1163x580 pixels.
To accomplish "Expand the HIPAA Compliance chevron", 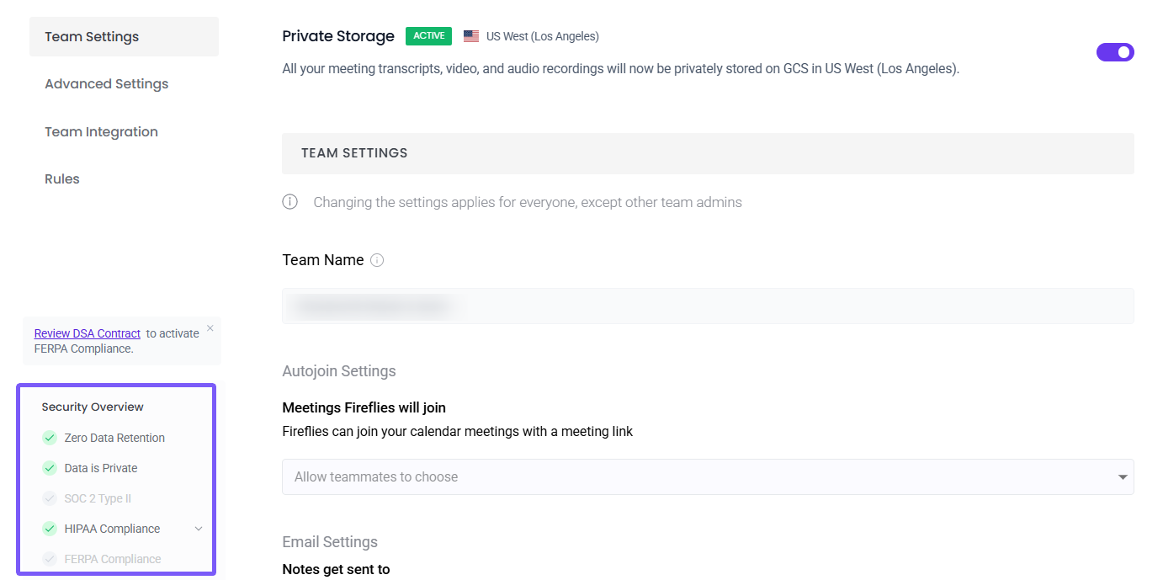I will [199, 529].
